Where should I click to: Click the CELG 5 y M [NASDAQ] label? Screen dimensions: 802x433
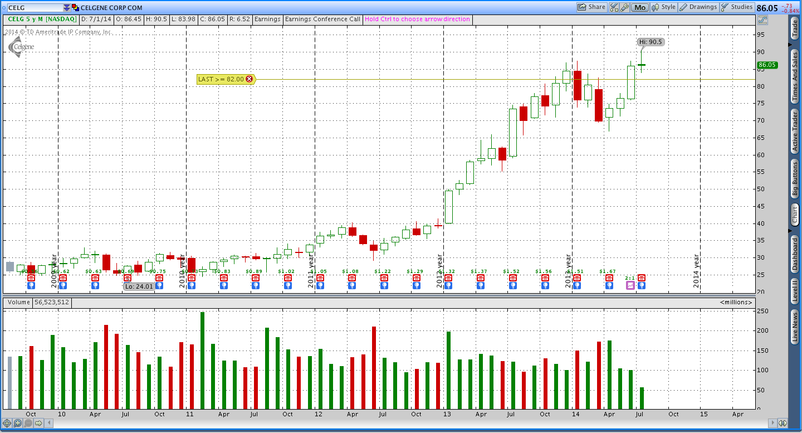tap(42, 19)
